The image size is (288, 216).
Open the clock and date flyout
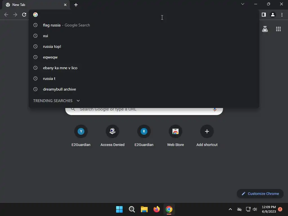click(269, 209)
